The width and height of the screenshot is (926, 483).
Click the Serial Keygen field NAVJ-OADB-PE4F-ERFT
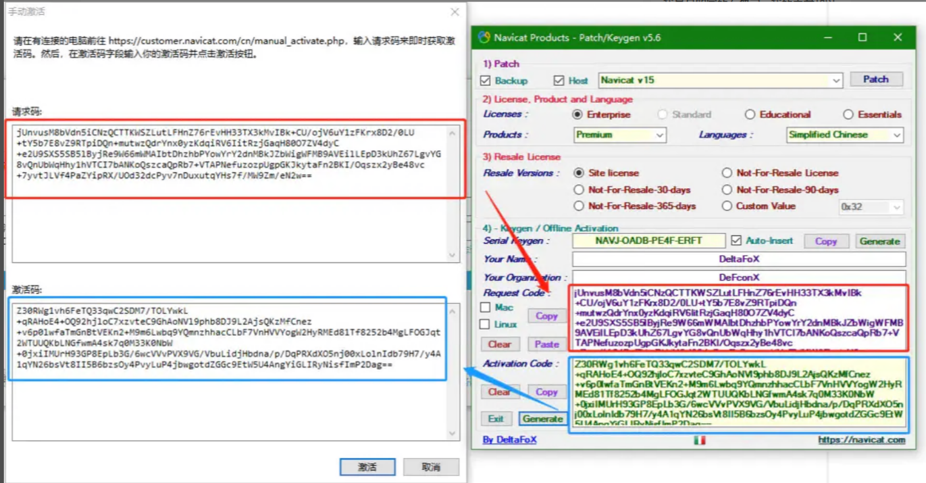click(649, 241)
